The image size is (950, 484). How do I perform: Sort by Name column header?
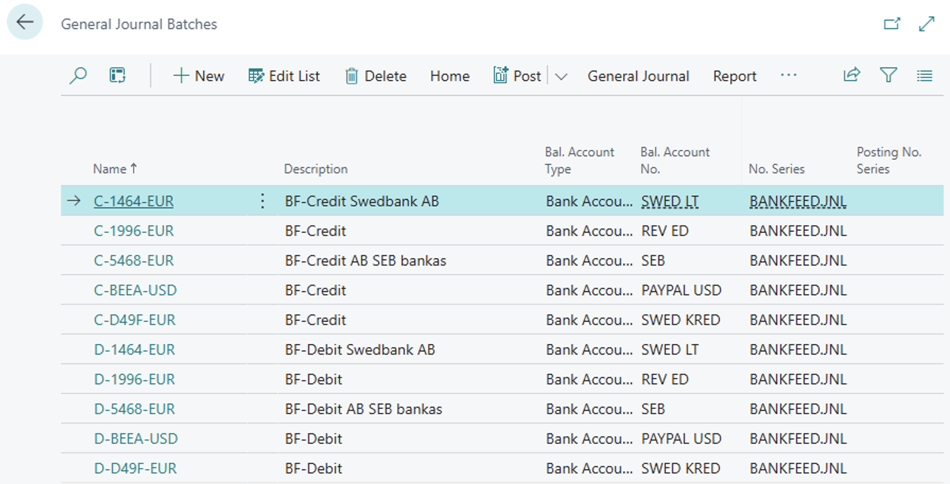[x=115, y=169]
